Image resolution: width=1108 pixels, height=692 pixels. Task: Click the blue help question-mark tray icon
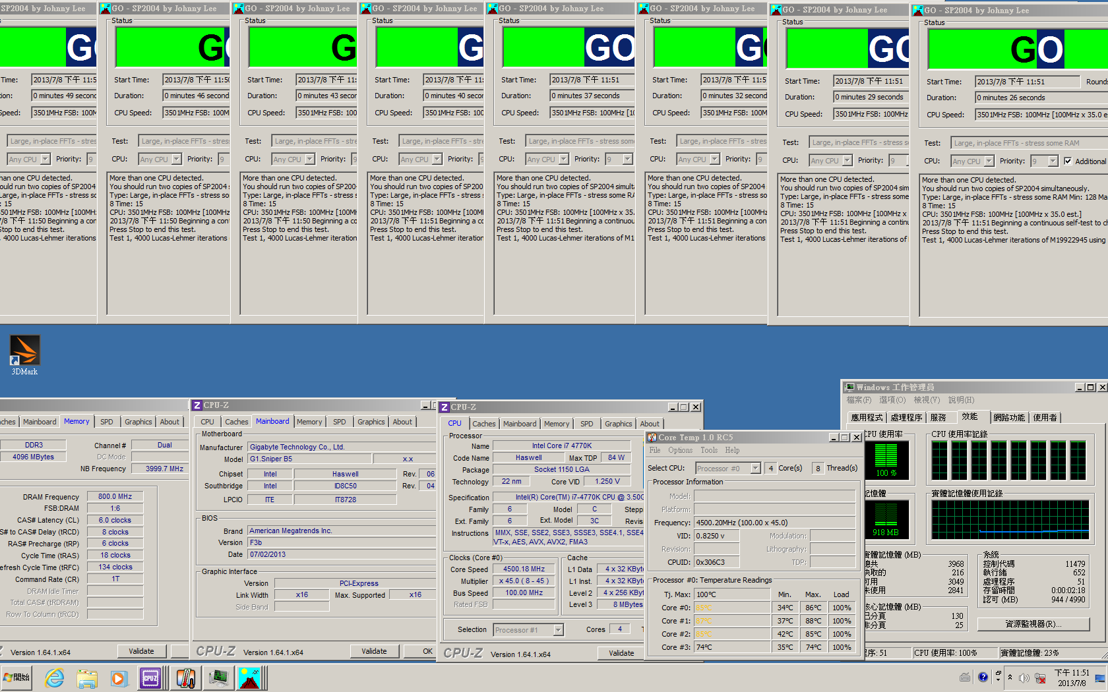983,677
